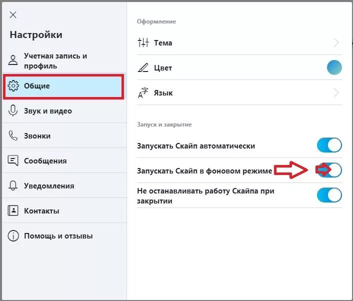The image size is (353, 301).
Task: Click the info icon for Помощь и отзывы
Action: (x=13, y=236)
